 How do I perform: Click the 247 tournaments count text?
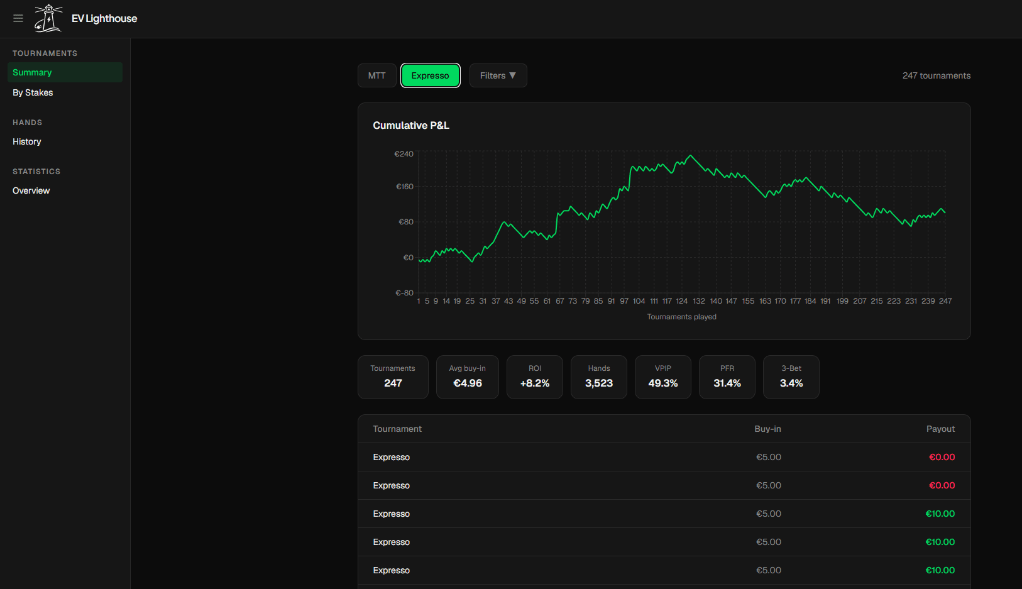[x=937, y=75]
